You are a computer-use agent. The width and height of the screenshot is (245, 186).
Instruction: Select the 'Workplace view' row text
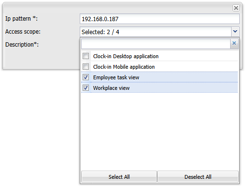(111, 88)
